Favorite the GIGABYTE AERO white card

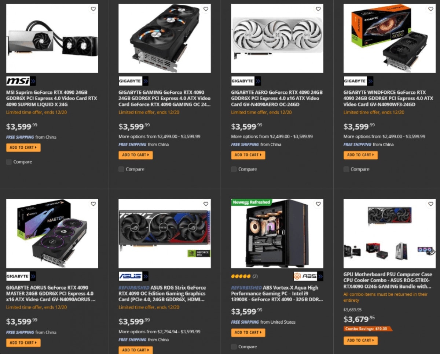coord(318,9)
